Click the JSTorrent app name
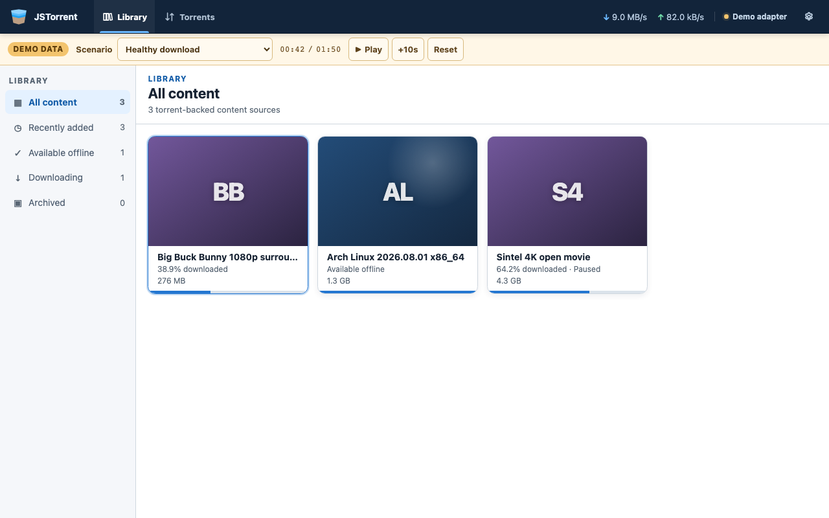Viewport: 829px width, 518px height. tap(56, 17)
